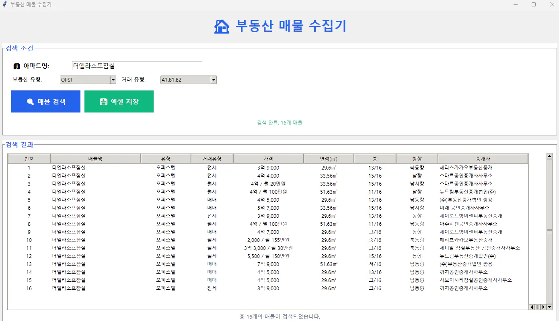Image resolution: width=559 pixels, height=321 pixels.
Task: Select row 4 by 뉴드림부동산중개법인(주) 11/16
Action: (x=268, y=192)
